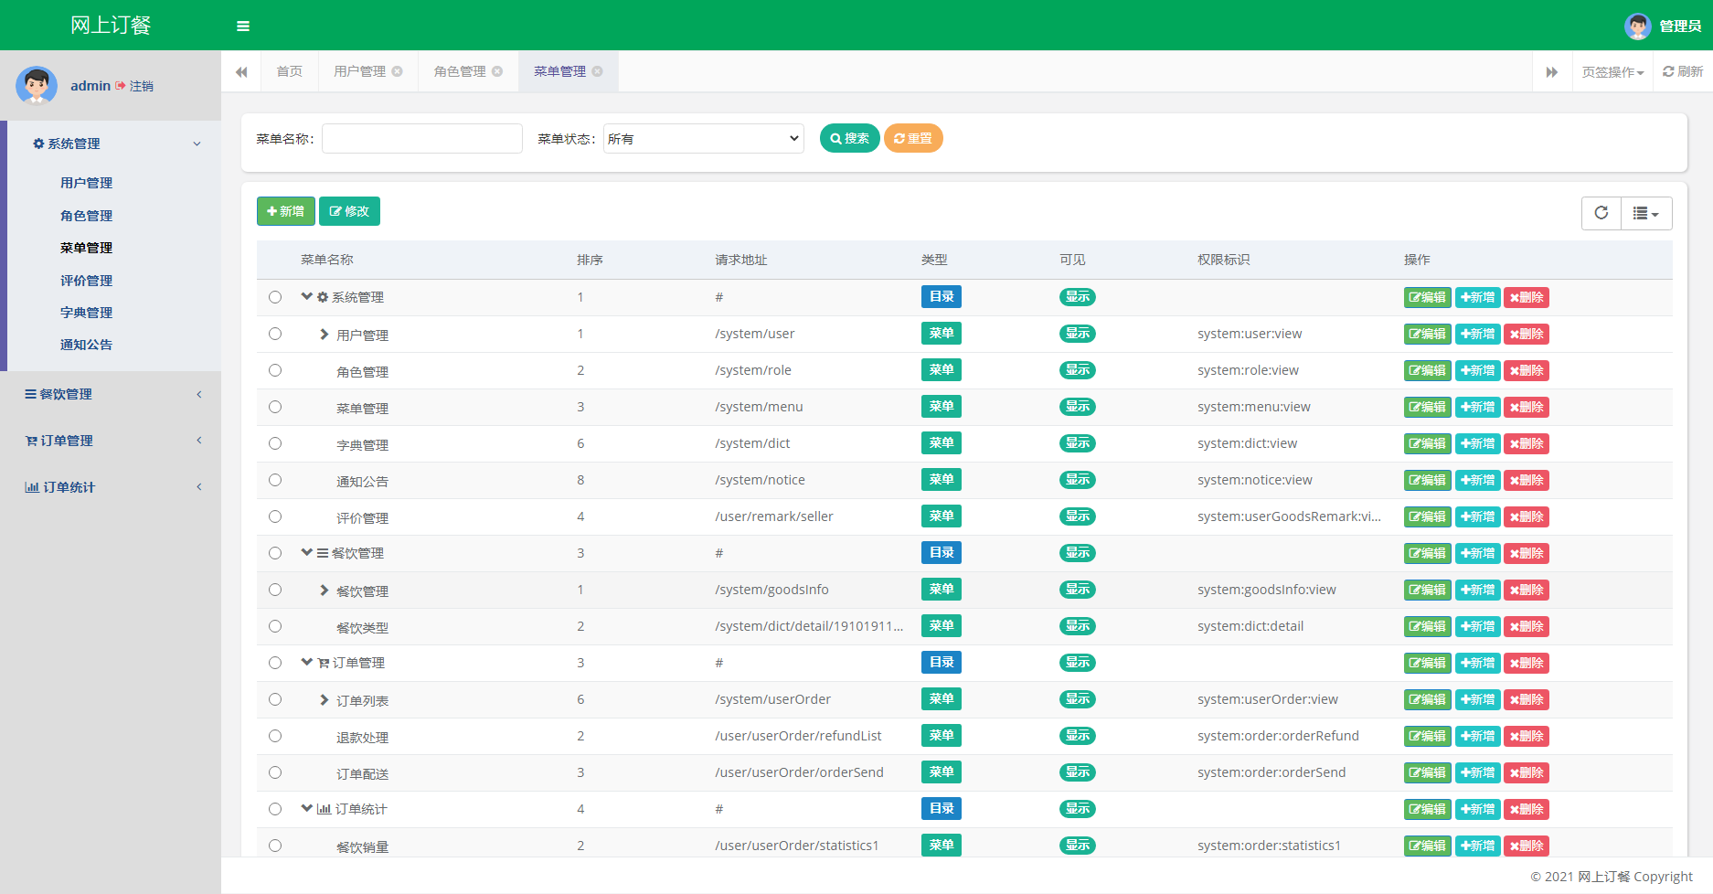This screenshot has height=894, width=1713.
Task: Switch to the 首页 tab
Action: [x=290, y=71]
